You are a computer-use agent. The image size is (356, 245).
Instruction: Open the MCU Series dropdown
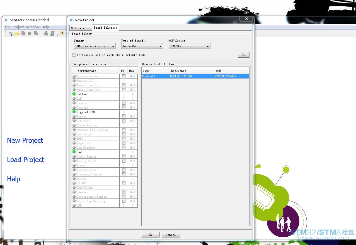click(x=189, y=46)
